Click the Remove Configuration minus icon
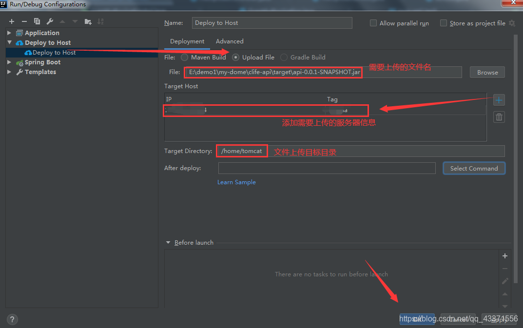The height and width of the screenshot is (328, 523). [24, 21]
